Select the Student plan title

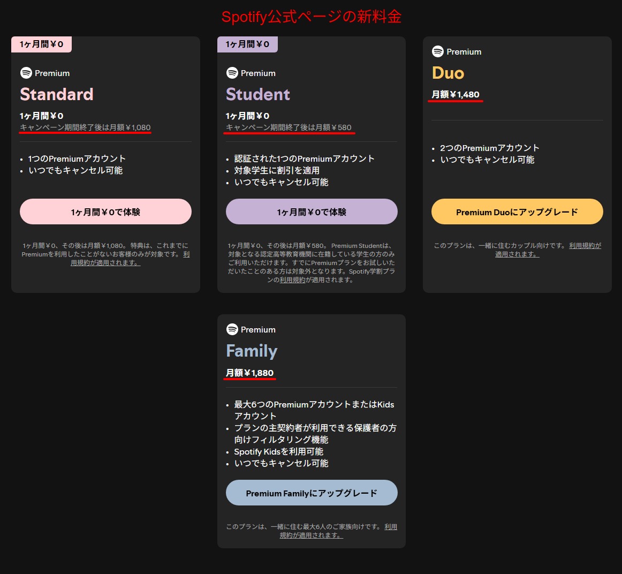[x=258, y=94]
